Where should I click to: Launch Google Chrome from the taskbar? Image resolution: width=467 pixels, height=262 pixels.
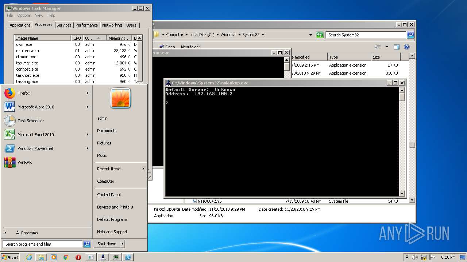tap(66, 257)
